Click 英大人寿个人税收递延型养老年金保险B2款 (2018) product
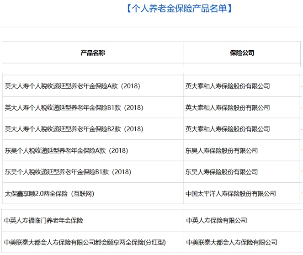 74,129
